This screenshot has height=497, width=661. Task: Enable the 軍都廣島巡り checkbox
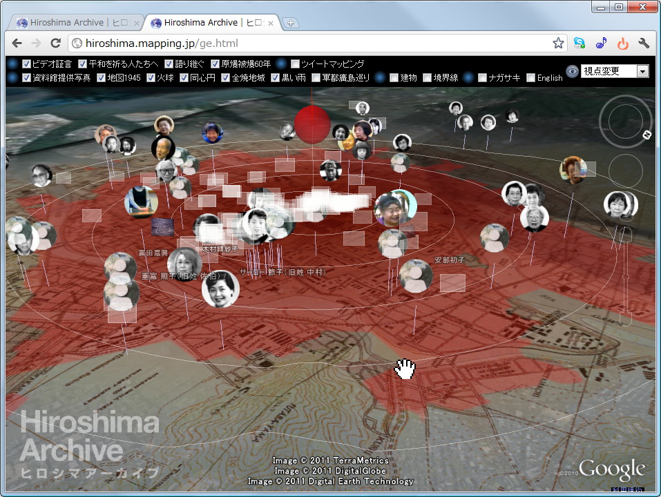tap(316, 78)
